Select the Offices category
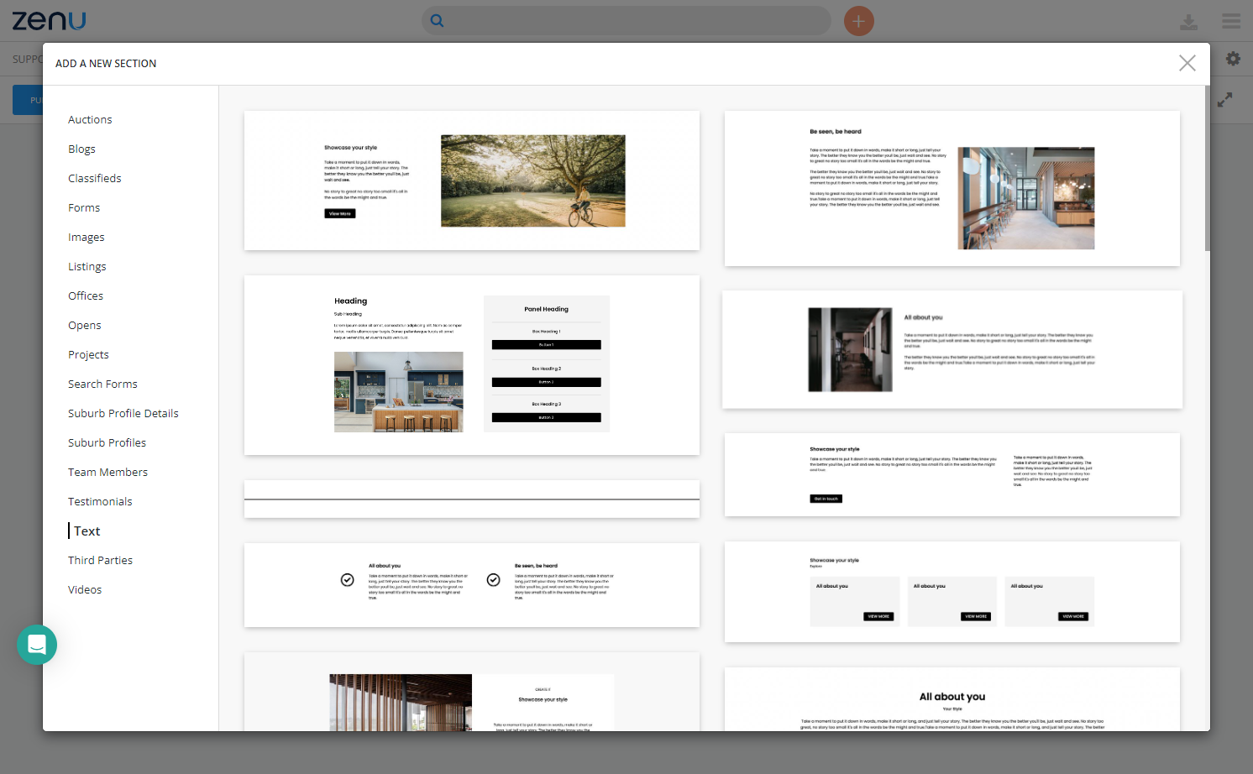The image size is (1253, 774). point(86,296)
